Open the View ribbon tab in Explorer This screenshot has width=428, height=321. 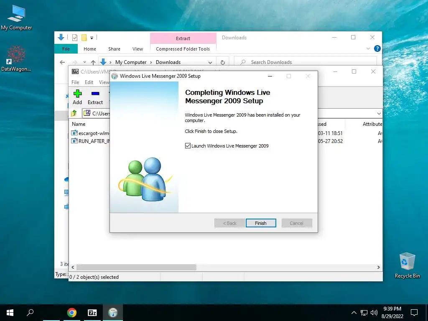point(138,49)
